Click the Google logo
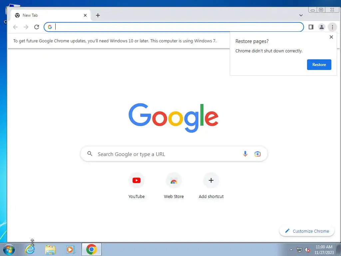341x256 pixels. (173, 118)
